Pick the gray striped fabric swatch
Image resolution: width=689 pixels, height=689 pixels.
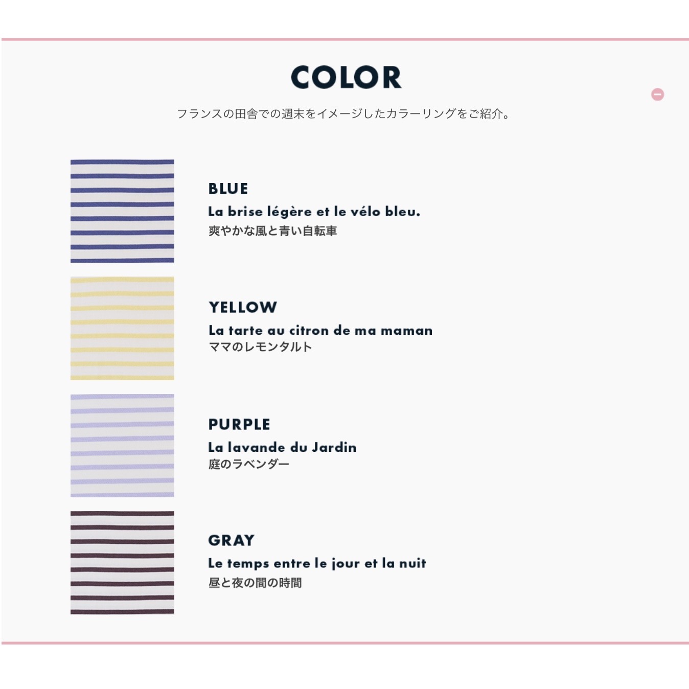(122, 562)
